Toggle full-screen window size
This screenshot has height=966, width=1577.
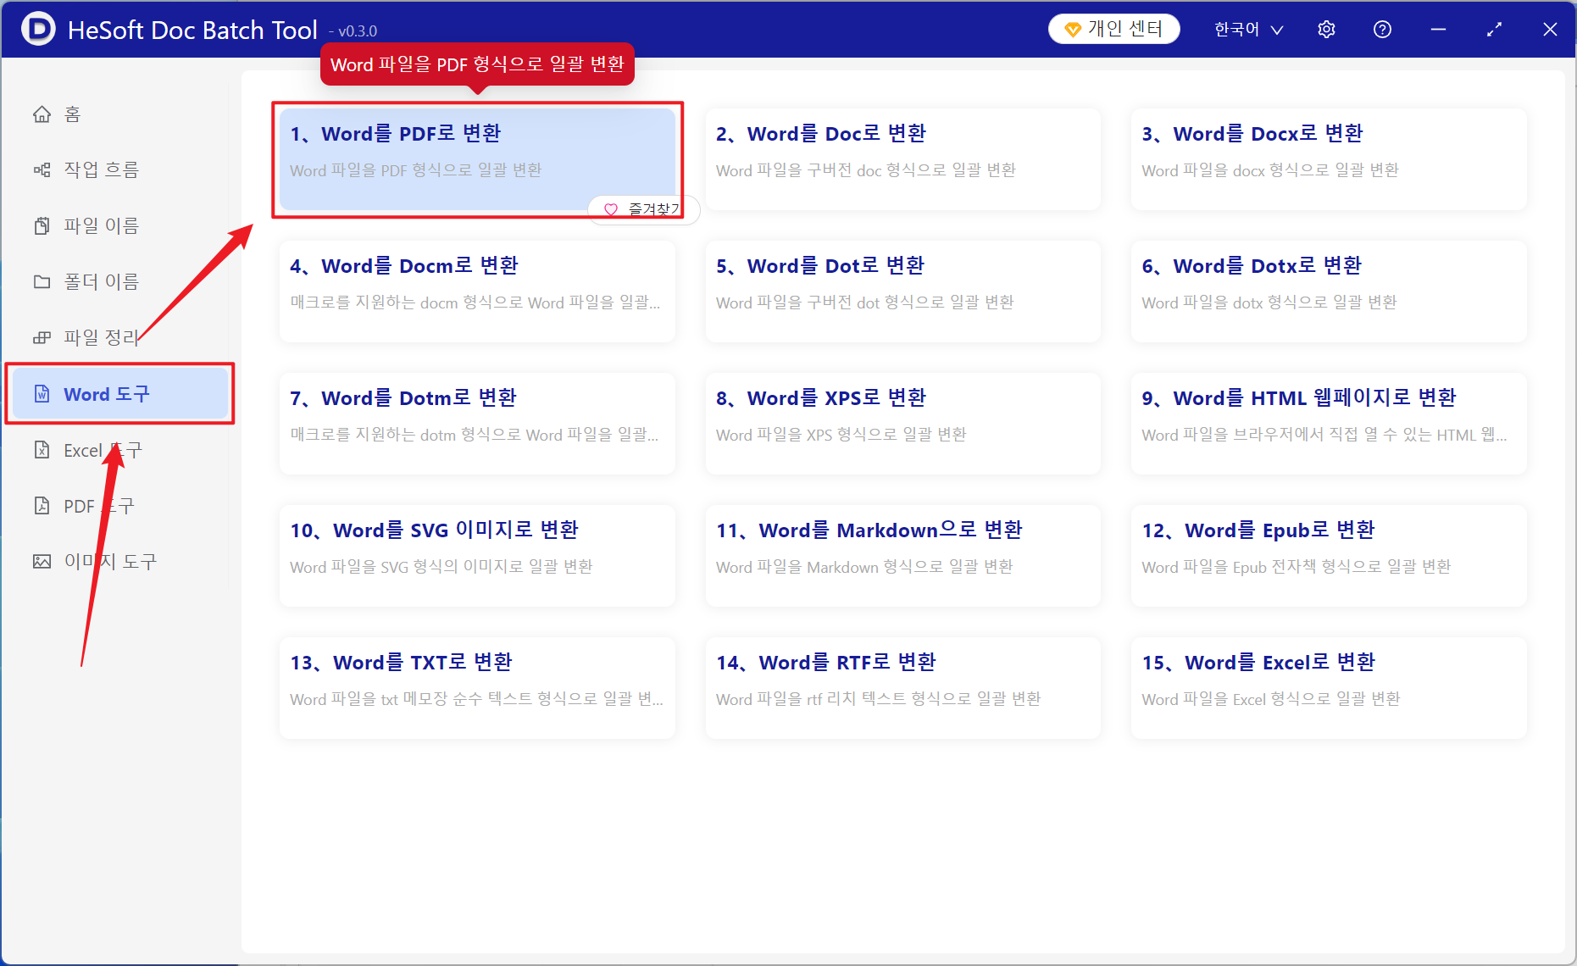1494,30
